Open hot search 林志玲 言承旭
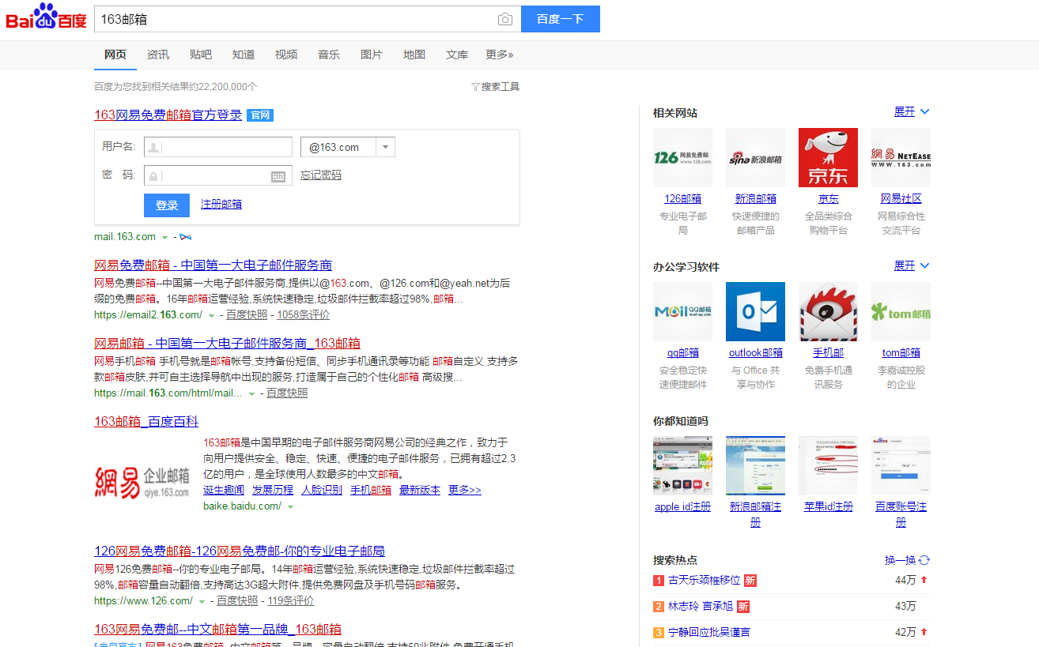The width and height of the screenshot is (1039, 647). [x=701, y=607]
